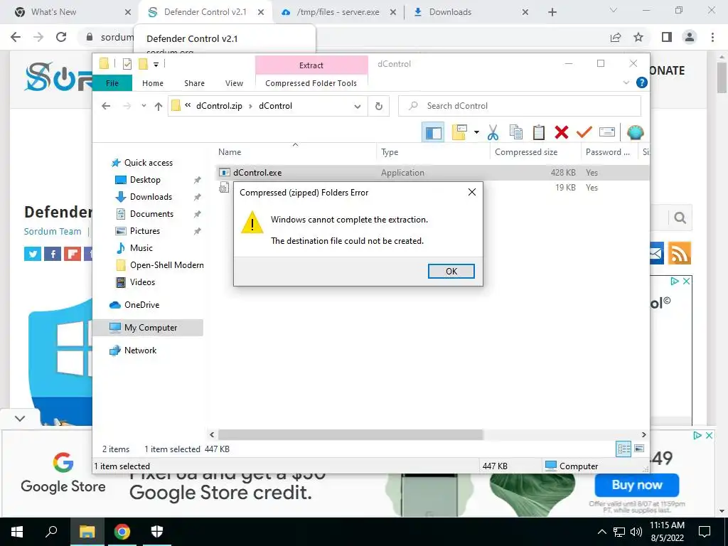Switch to Large icons view layout icon
This screenshot has width=728, height=546.
[639, 449]
